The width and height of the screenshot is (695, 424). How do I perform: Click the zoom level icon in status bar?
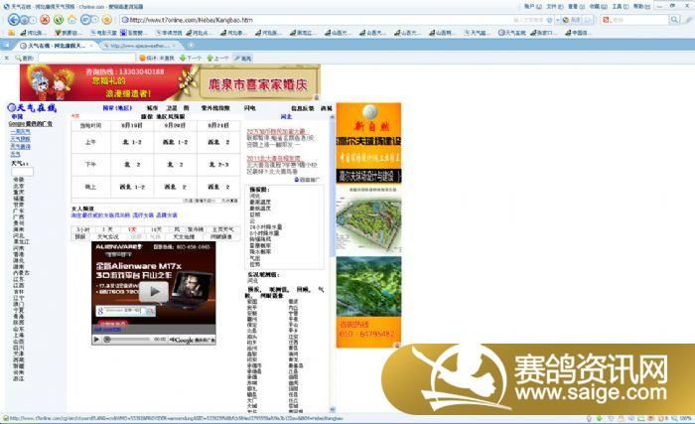676,418
